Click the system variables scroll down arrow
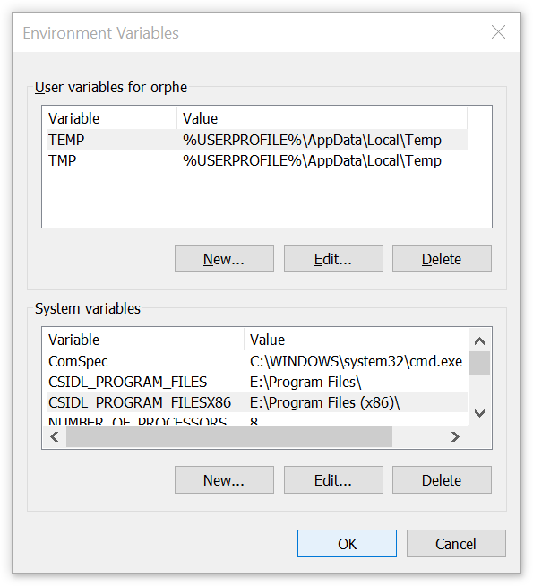This screenshot has width=533, height=586. tap(479, 413)
